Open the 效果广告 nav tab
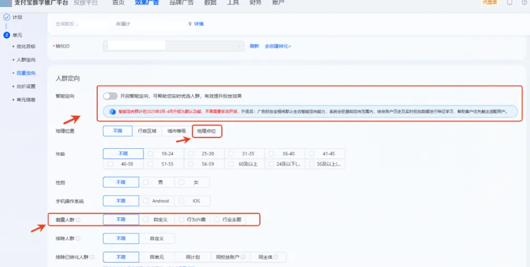Image resolution: width=530 pixels, height=267 pixels. pos(147,2)
